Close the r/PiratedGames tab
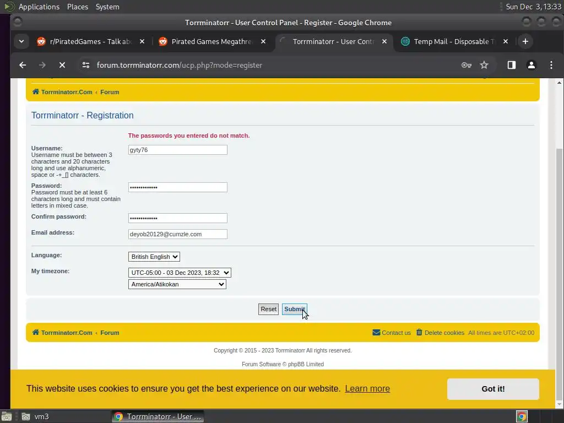Viewport: 564px width, 423px height. tap(142, 41)
